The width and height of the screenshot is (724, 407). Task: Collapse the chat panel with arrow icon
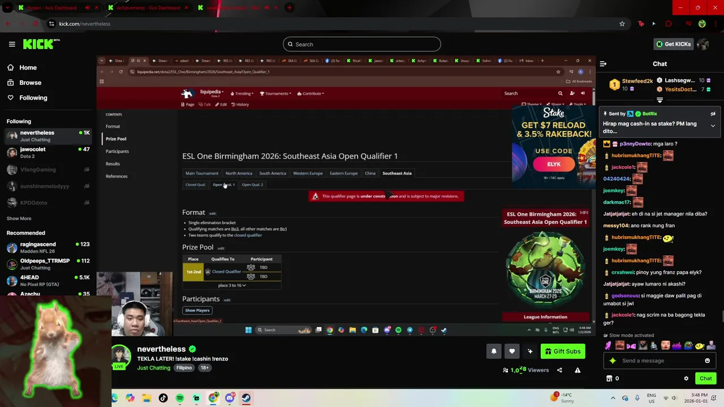603,64
